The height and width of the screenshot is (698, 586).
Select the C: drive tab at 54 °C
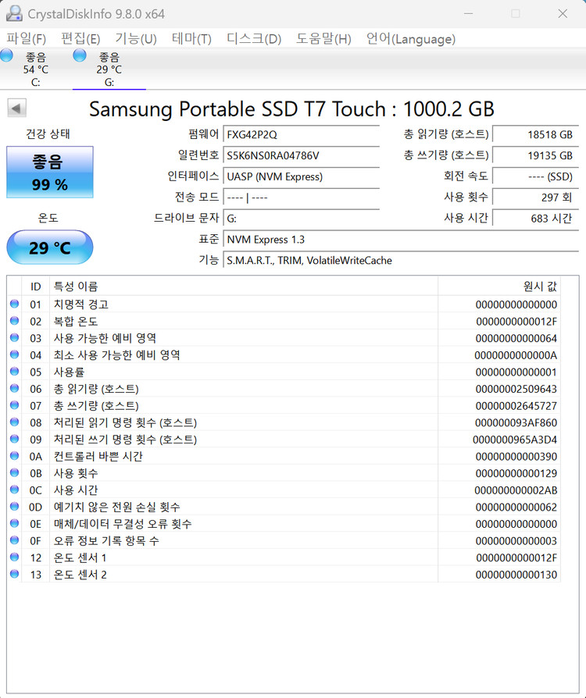tap(36, 69)
